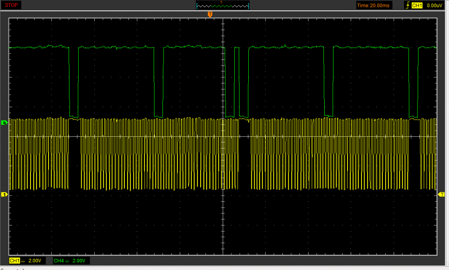Screen dimensions: 449x270
Task: Click the rising-edge trigger slope icon
Action: coord(407,5)
